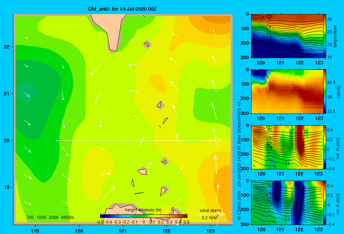Click the '-0.5' tick on height anomaly bar
The height and width of the screenshot is (234, 344).
point(100,222)
